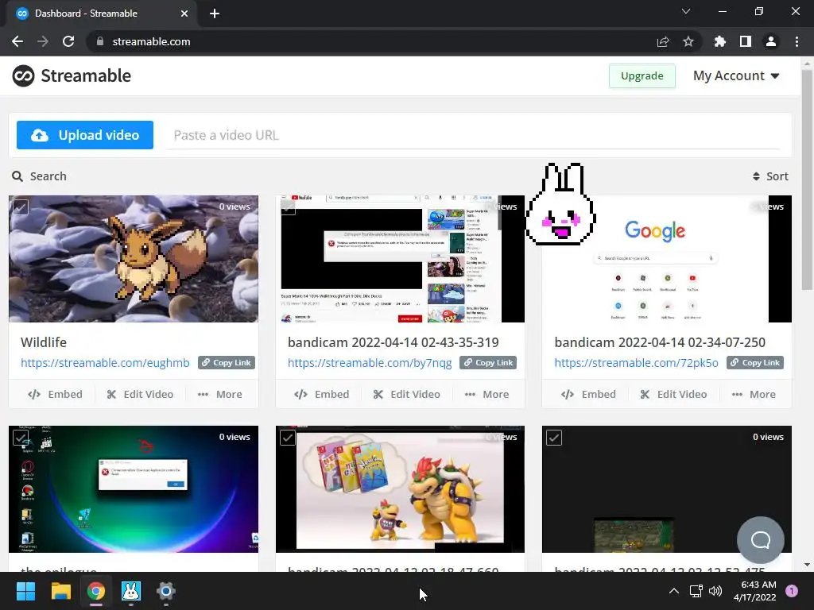Open the tab search chevron in title bar
This screenshot has height=610, width=814.
click(x=686, y=11)
